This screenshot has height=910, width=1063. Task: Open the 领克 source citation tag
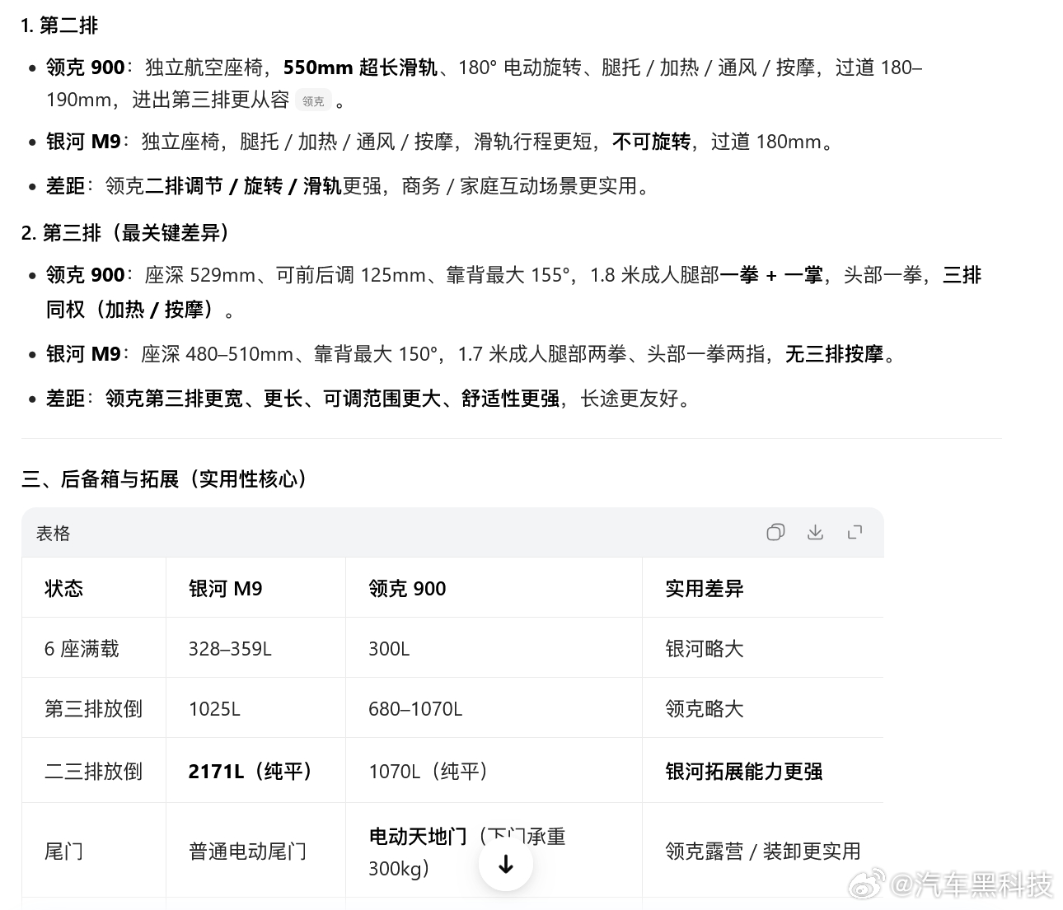[313, 100]
